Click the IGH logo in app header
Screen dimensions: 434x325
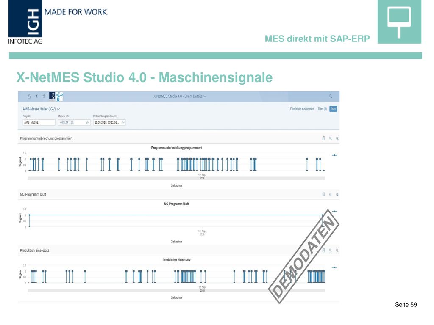pyautogui.click(x=52, y=96)
